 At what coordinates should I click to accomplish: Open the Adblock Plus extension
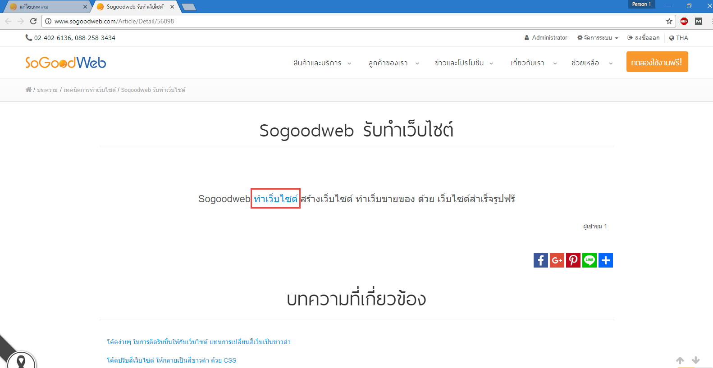tap(684, 21)
